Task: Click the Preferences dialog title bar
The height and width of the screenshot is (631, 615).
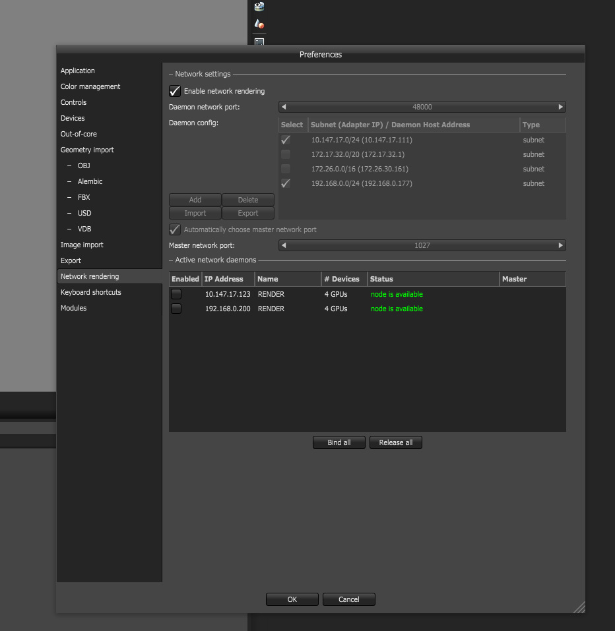Action: 321,54
